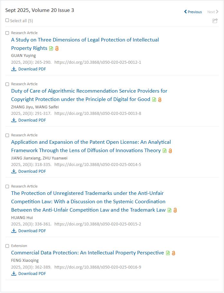Click green full-text icon for GUAN Yuying article
224x293 pixels.
51,49
